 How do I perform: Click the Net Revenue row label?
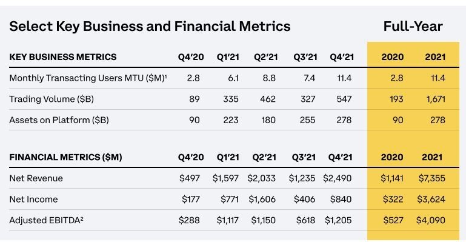click(36, 178)
